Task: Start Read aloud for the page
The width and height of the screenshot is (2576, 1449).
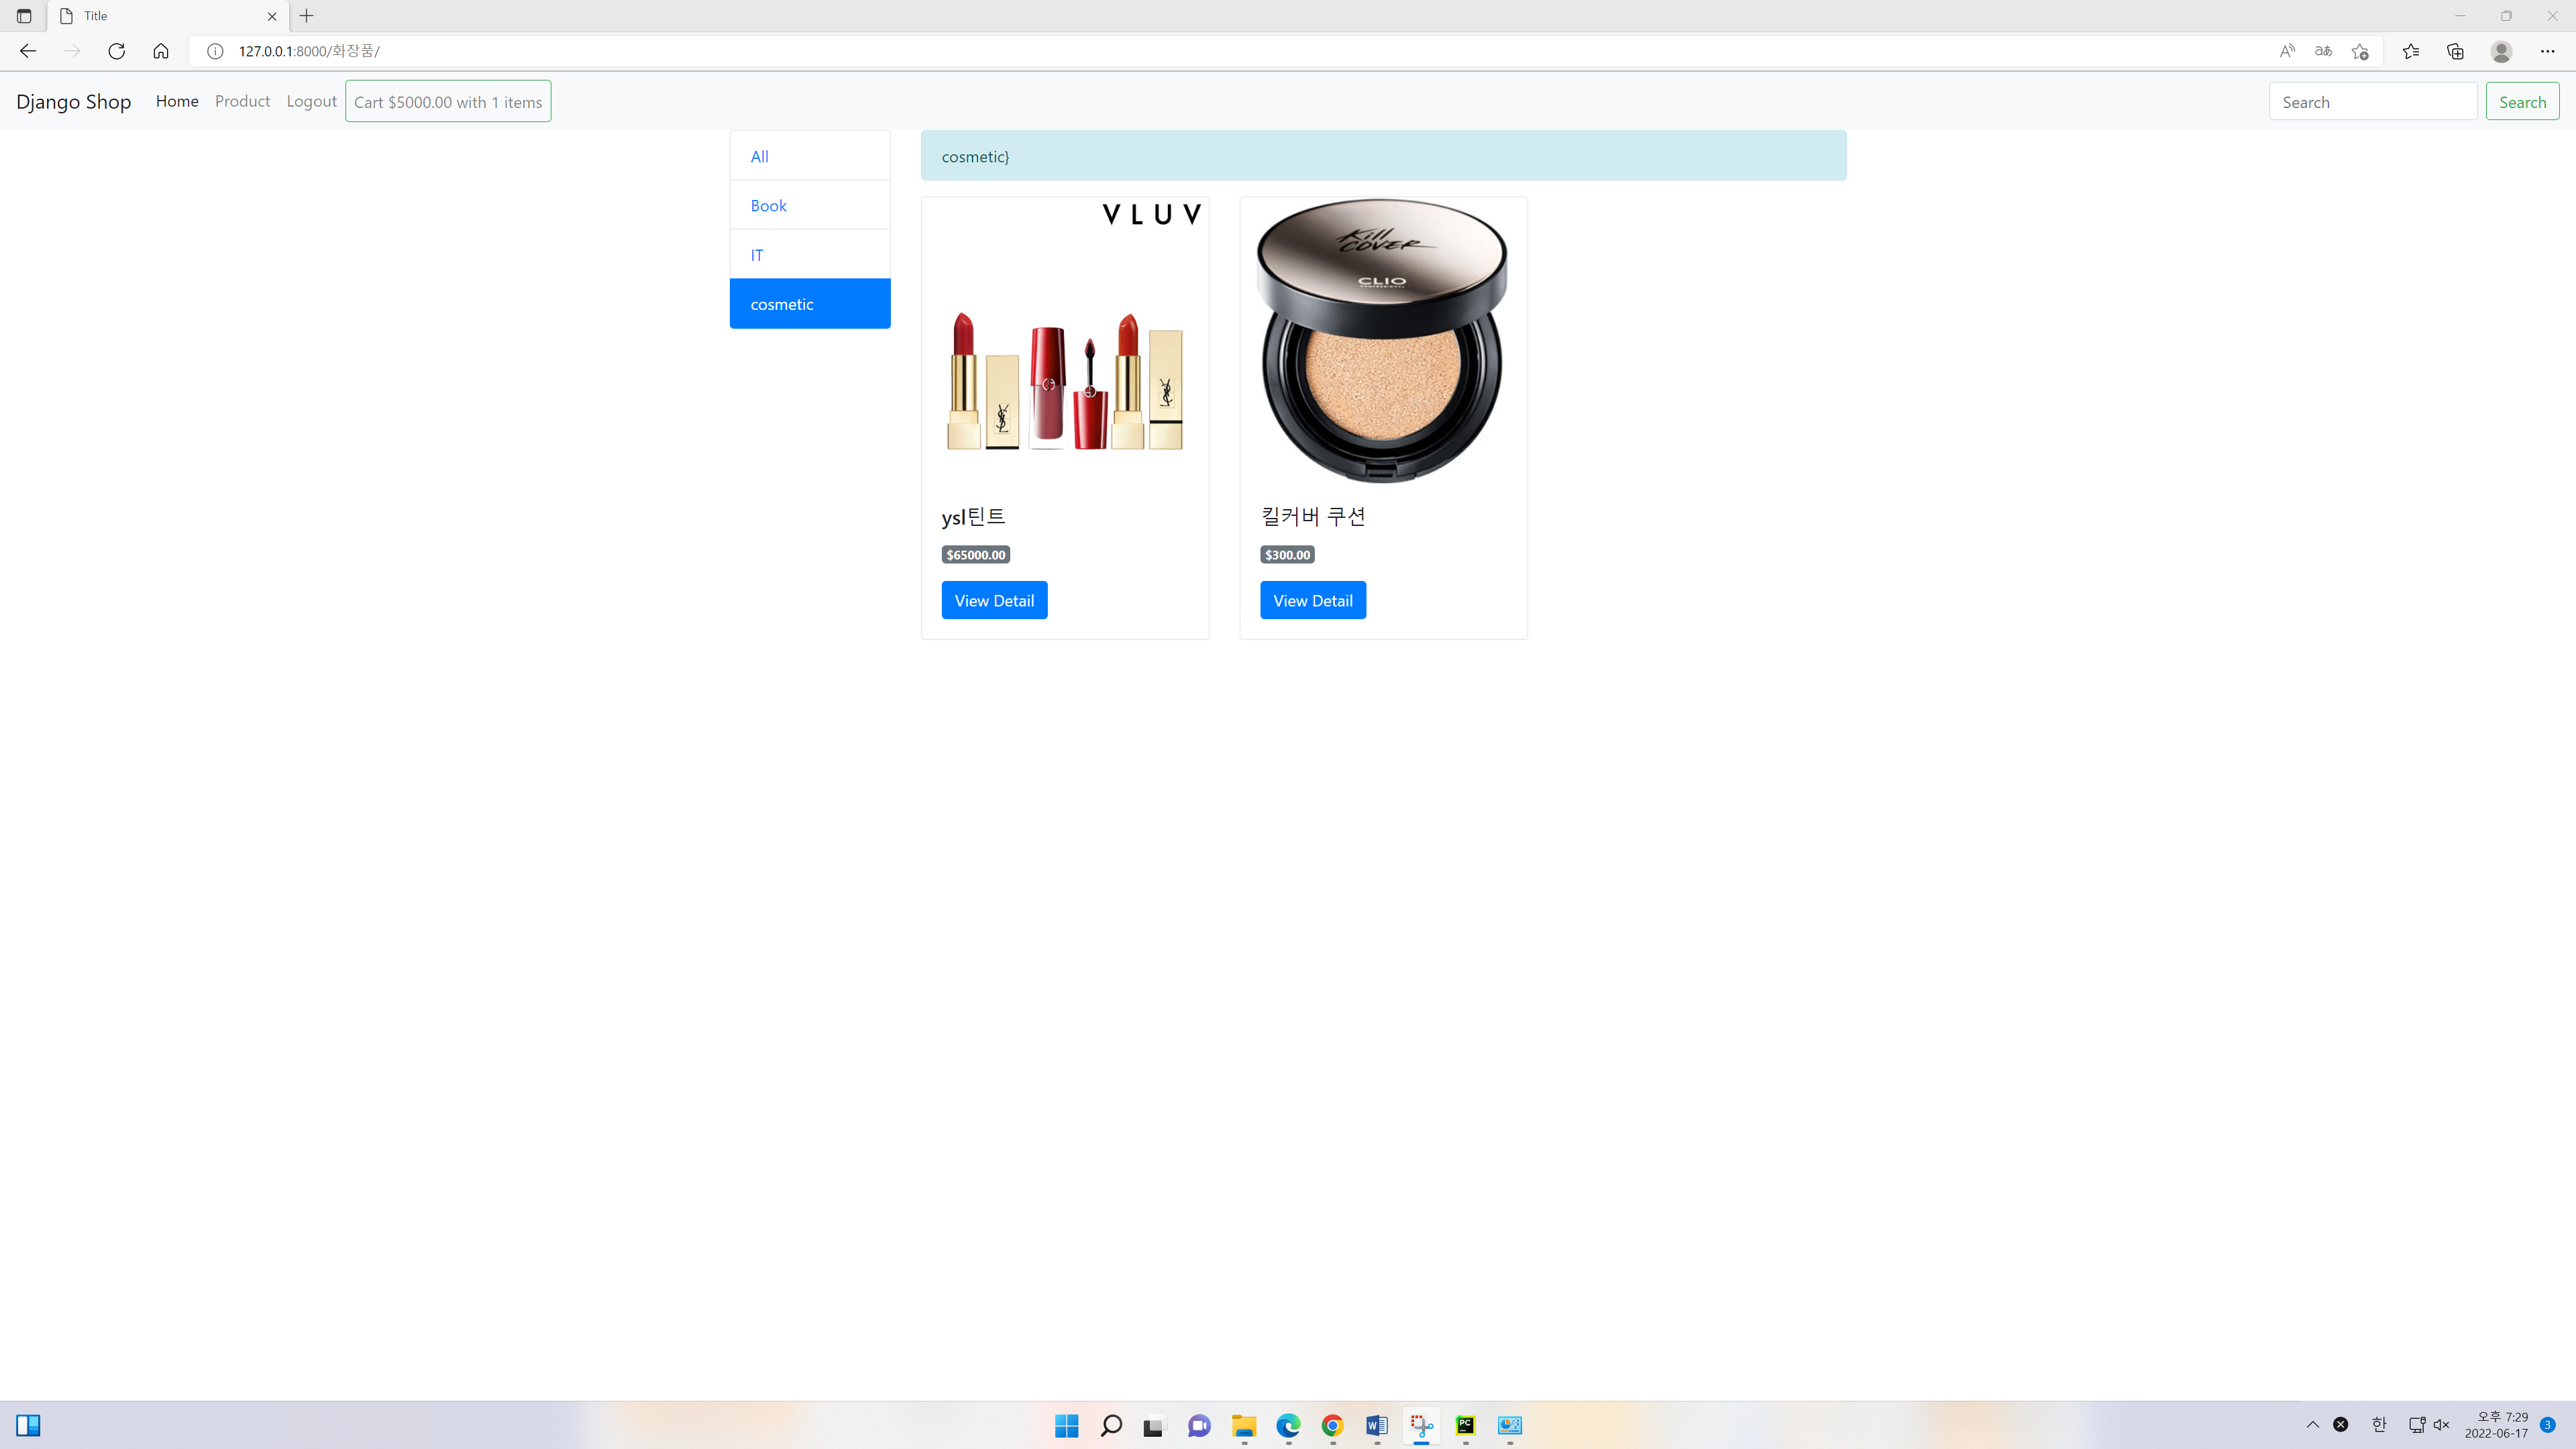Action: click(2287, 50)
